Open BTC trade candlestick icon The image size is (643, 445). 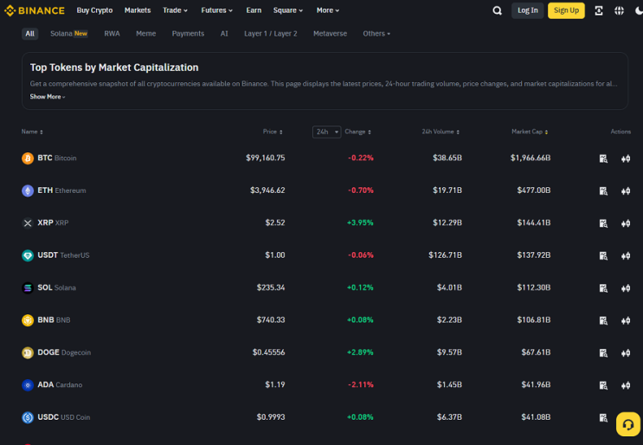click(x=626, y=158)
